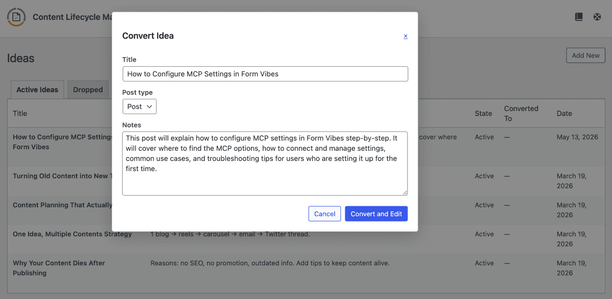612x299 pixels.
Task: Click the Title column header
Action: [20, 114]
